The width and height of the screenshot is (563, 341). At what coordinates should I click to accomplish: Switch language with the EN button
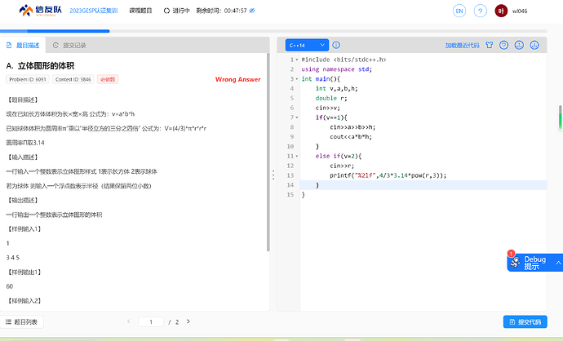click(459, 11)
